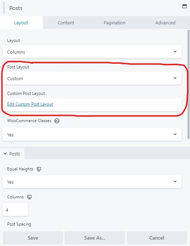Click the responsive monitor icon next to Columns
The height and width of the screenshot is (246, 190).
[x=29, y=197]
